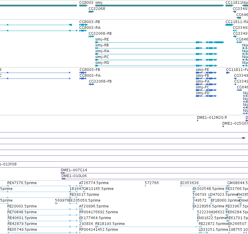Select the RE39317.5prime label

click(x=84, y=195)
